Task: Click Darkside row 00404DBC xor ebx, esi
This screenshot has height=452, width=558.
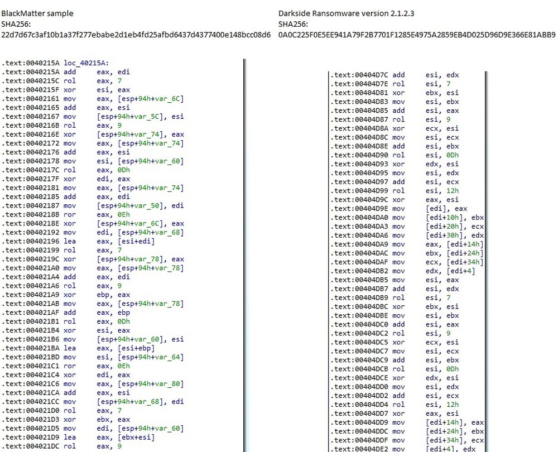Action: tap(395, 306)
